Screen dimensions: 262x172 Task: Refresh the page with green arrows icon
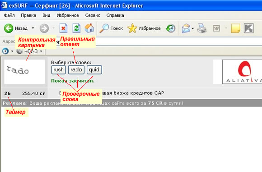pos(76,28)
